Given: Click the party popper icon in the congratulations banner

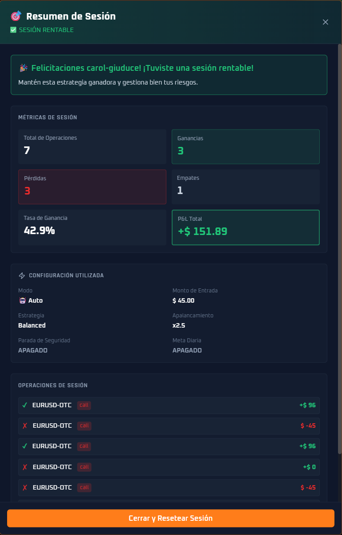Looking at the screenshot, I should (x=23, y=68).
